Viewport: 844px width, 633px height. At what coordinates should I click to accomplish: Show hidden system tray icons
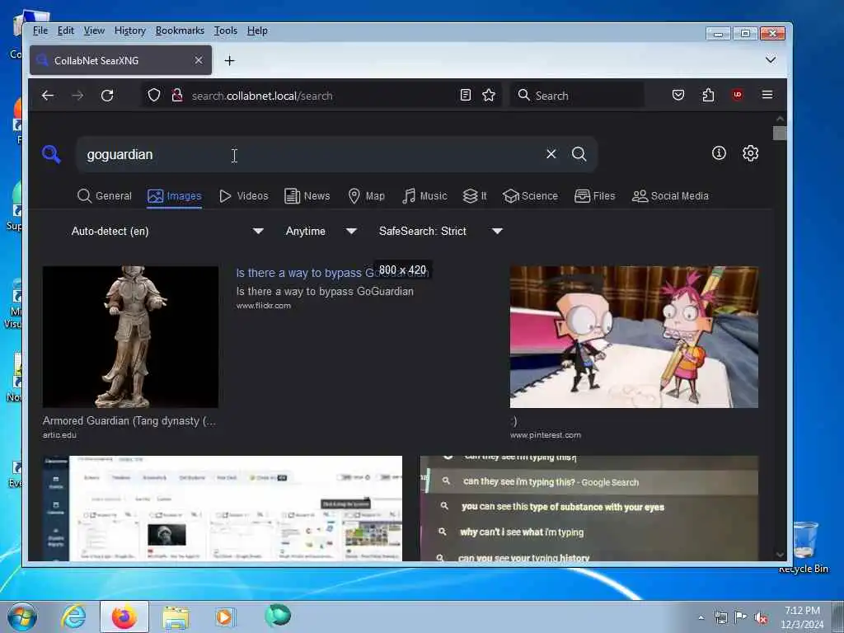tap(701, 617)
